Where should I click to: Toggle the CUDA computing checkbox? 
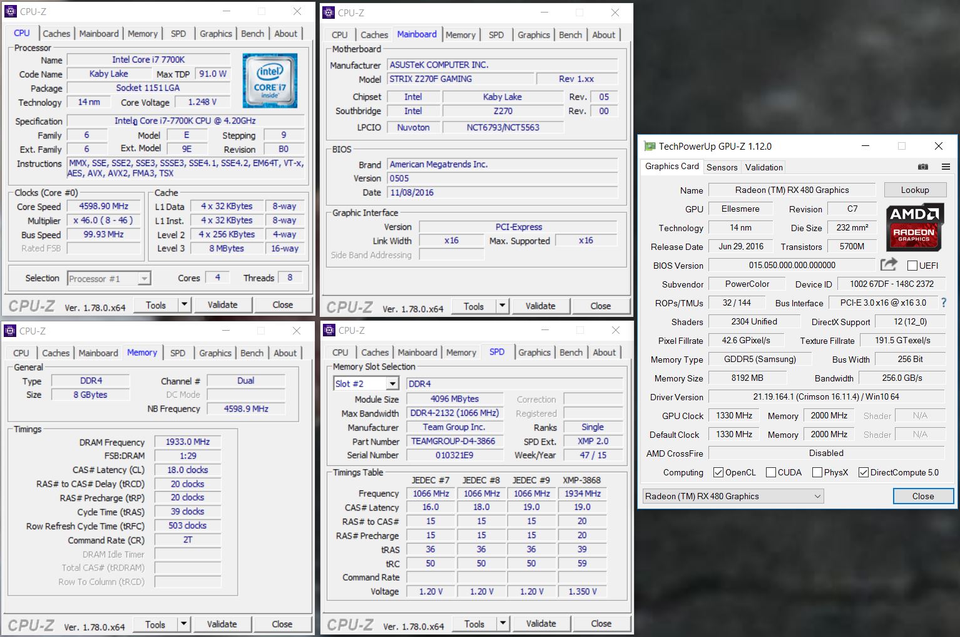click(771, 472)
